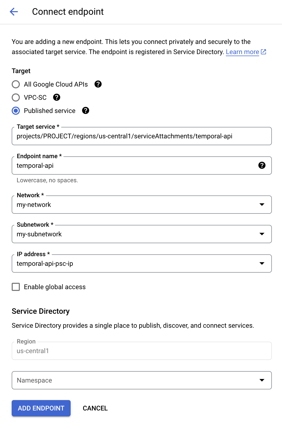View help tooltip for VPC-SC option

click(x=57, y=97)
